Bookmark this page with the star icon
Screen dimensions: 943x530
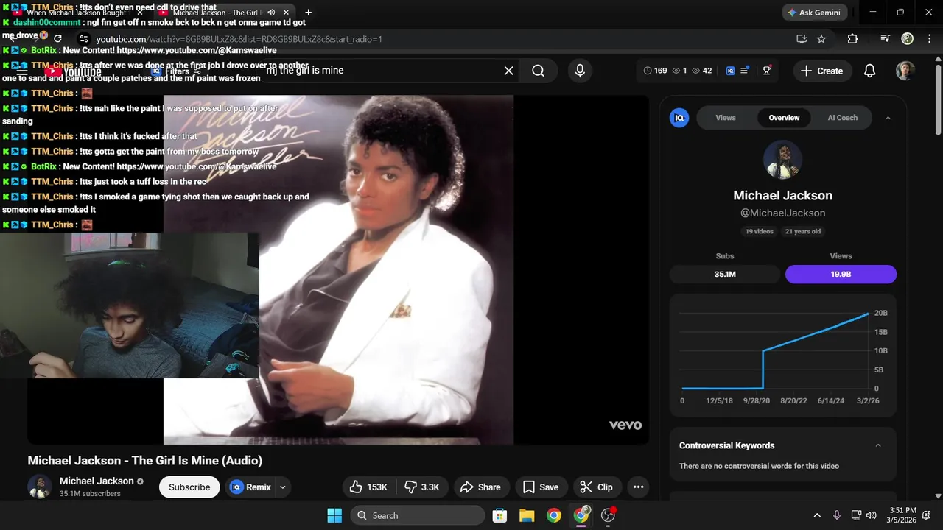click(821, 39)
